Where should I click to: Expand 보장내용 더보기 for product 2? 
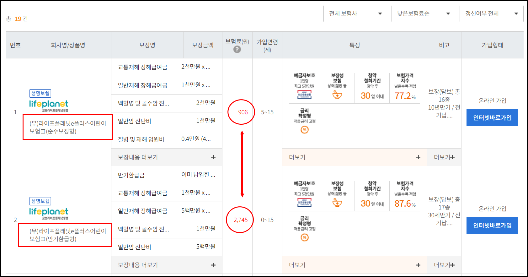[x=167, y=265]
